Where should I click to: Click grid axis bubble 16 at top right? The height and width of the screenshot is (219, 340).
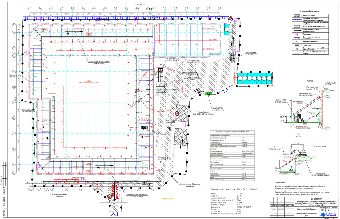pos(220,9)
